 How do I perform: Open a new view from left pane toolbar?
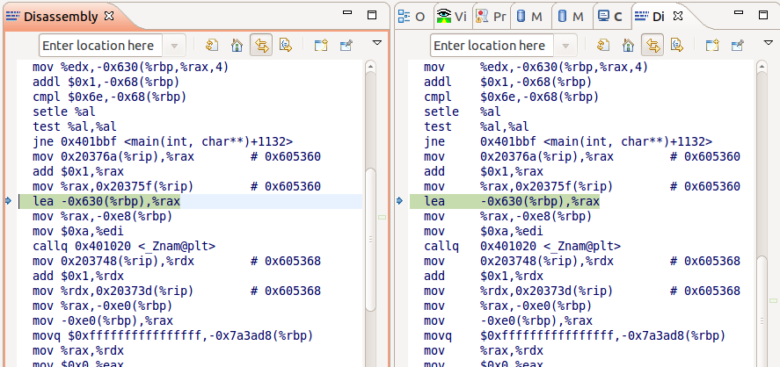tap(321, 46)
